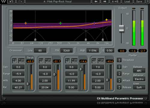The width and height of the screenshot is (150, 108).
Task: Bypass band 1 with its Byp button
Action: click(x=21, y=61)
